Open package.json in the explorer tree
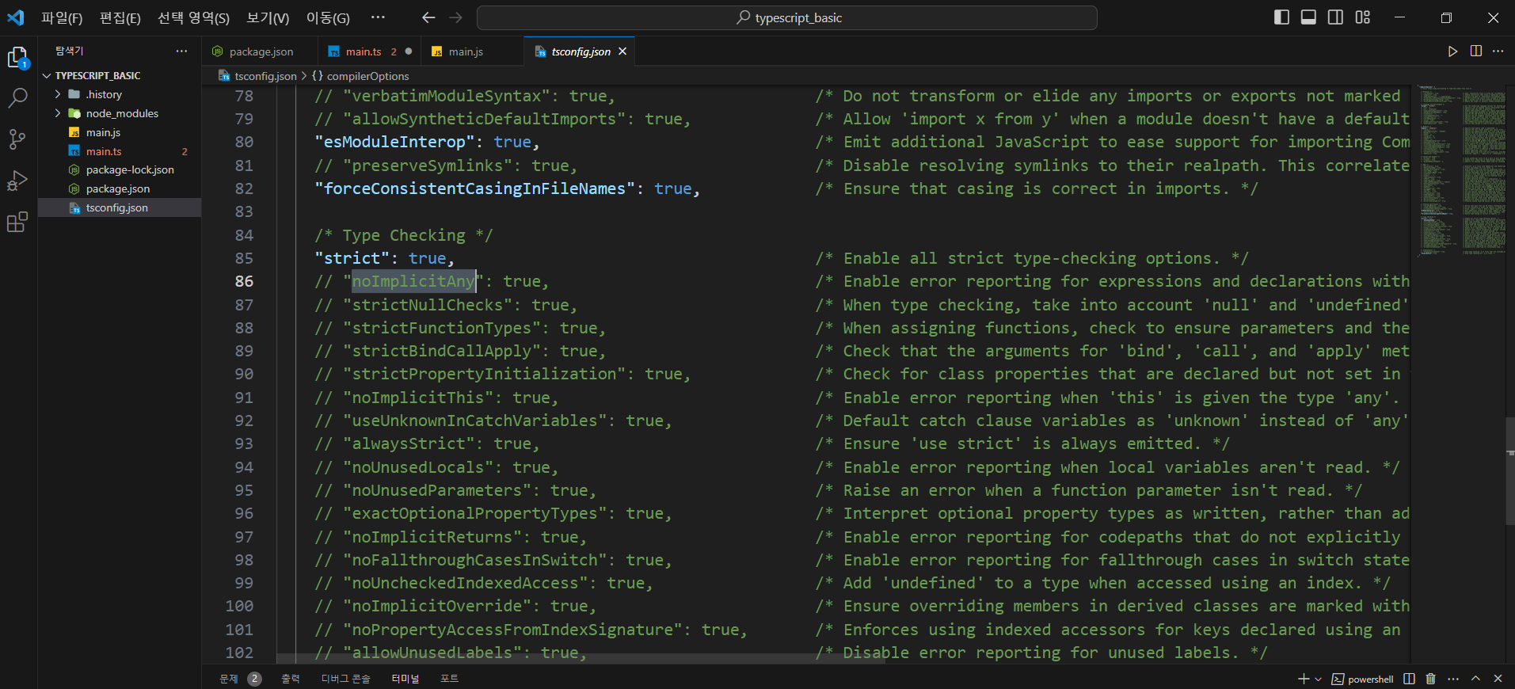1515x689 pixels. coord(120,188)
